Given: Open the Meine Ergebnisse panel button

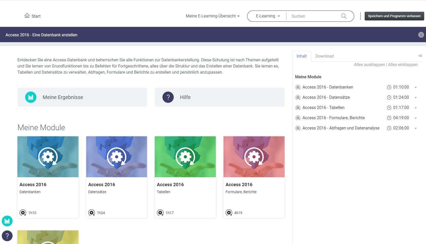Looking at the screenshot, I should click(x=82, y=97).
